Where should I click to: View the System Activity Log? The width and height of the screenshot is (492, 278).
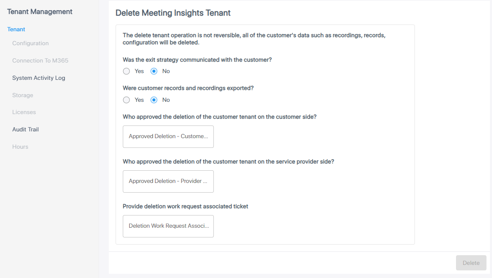click(39, 78)
